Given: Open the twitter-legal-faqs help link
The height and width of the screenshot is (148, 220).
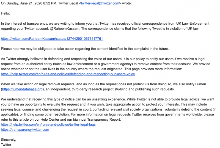Looking at the screenshot, I should point(48,125).
